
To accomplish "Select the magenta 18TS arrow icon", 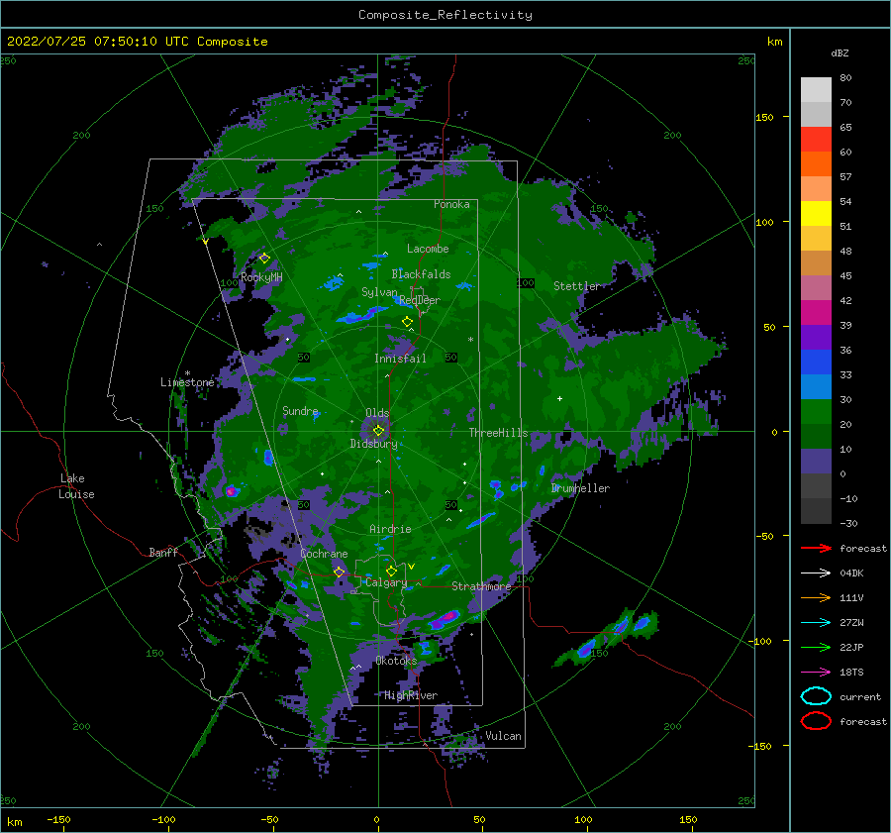I will click(816, 673).
